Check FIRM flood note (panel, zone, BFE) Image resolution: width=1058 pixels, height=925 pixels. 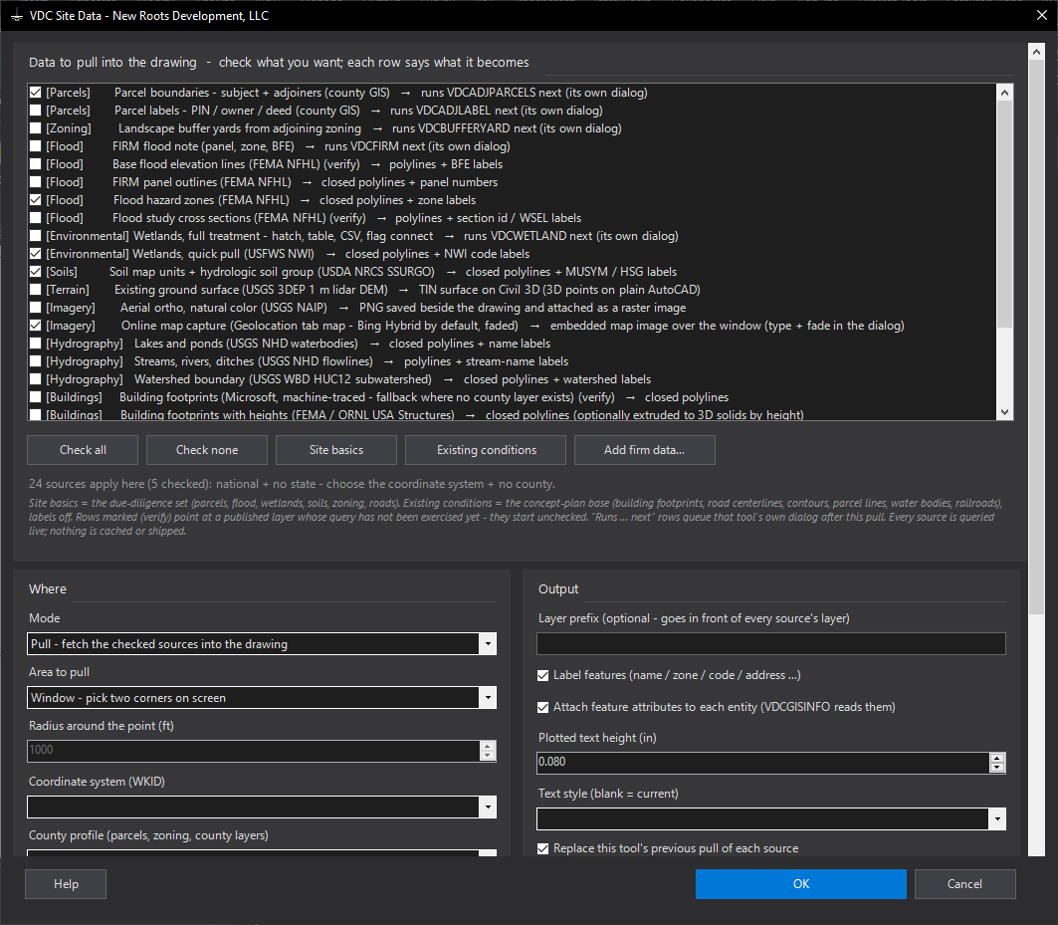[x=35, y=146]
